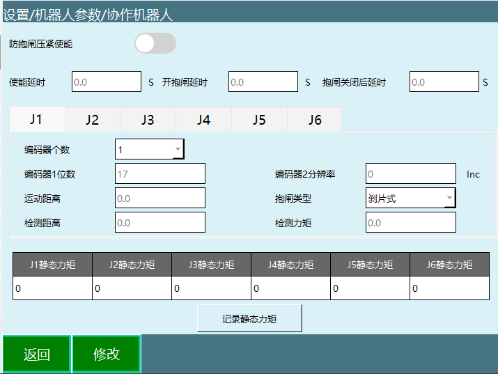
Task: Show the J6 axis tab
Action: click(315, 120)
